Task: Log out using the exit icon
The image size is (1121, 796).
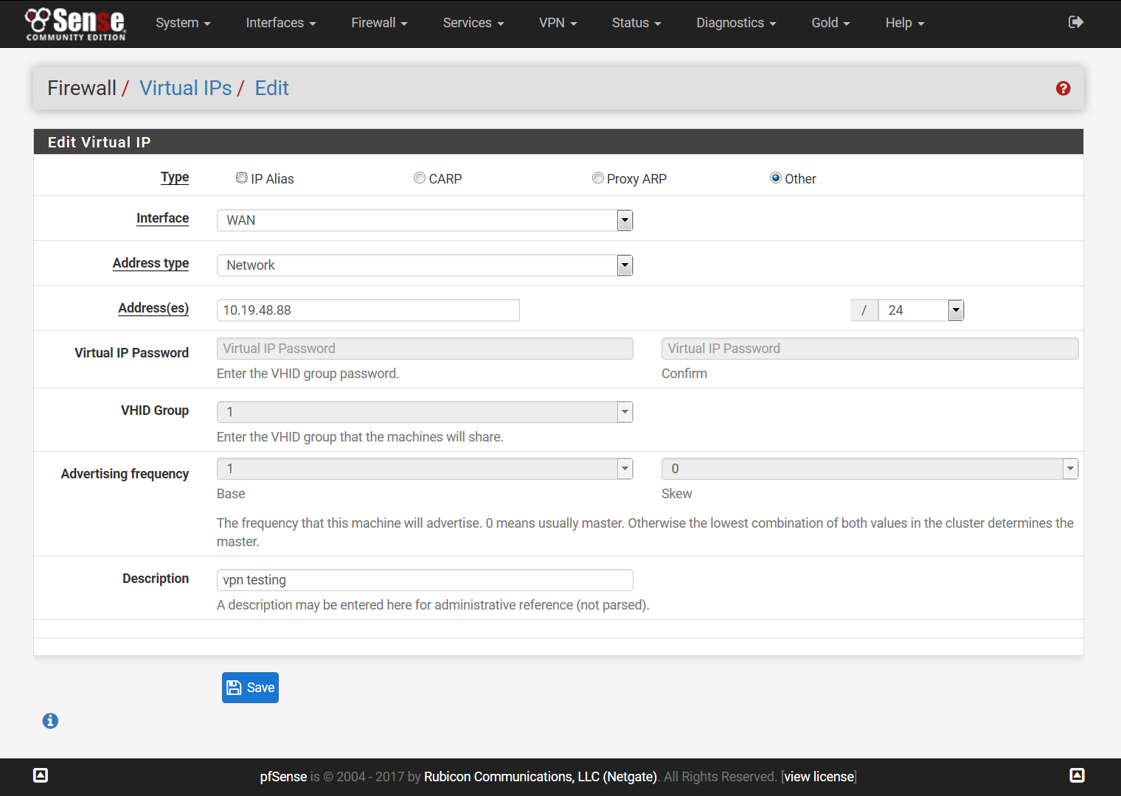Action: click(1075, 22)
